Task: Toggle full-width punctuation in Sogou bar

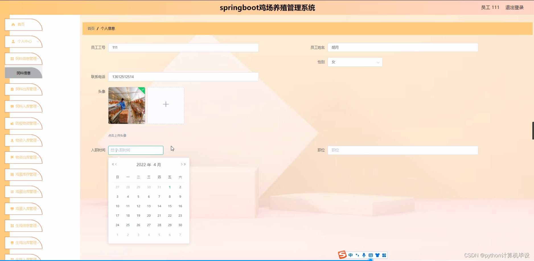Action: pos(357,255)
